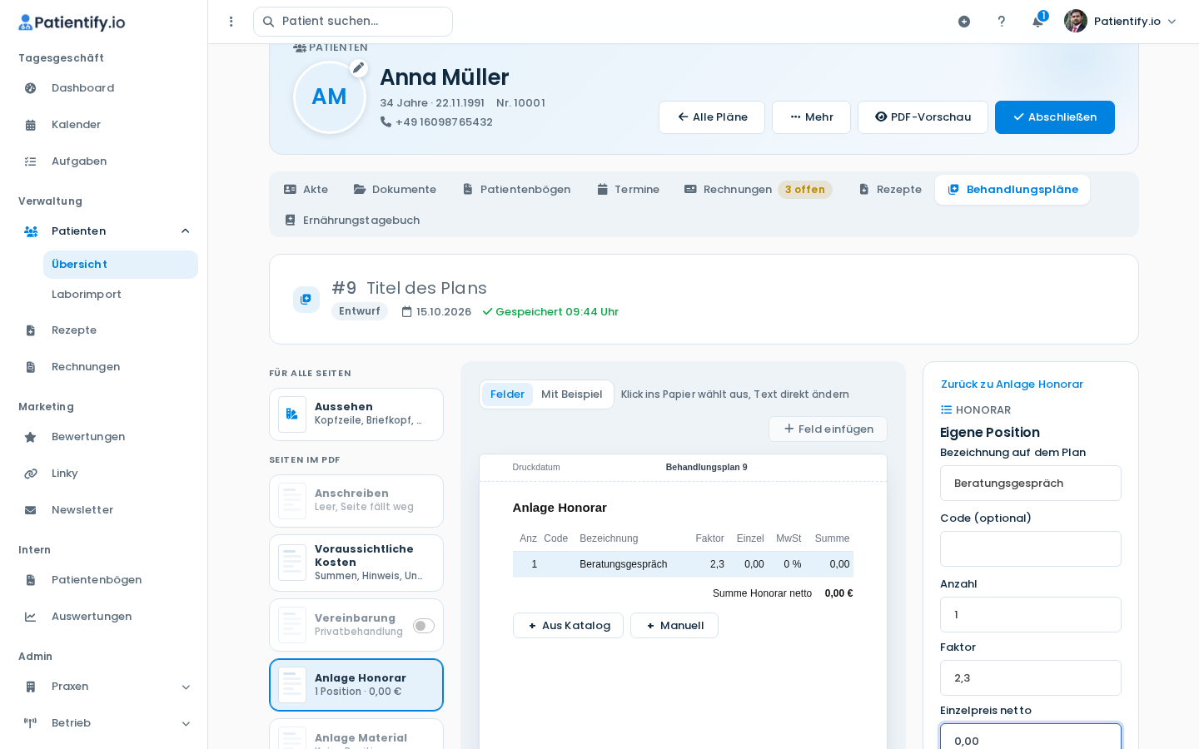Open Laborimport in the sidebar
The height and width of the screenshot is (749, 1199).
(87, 295)
